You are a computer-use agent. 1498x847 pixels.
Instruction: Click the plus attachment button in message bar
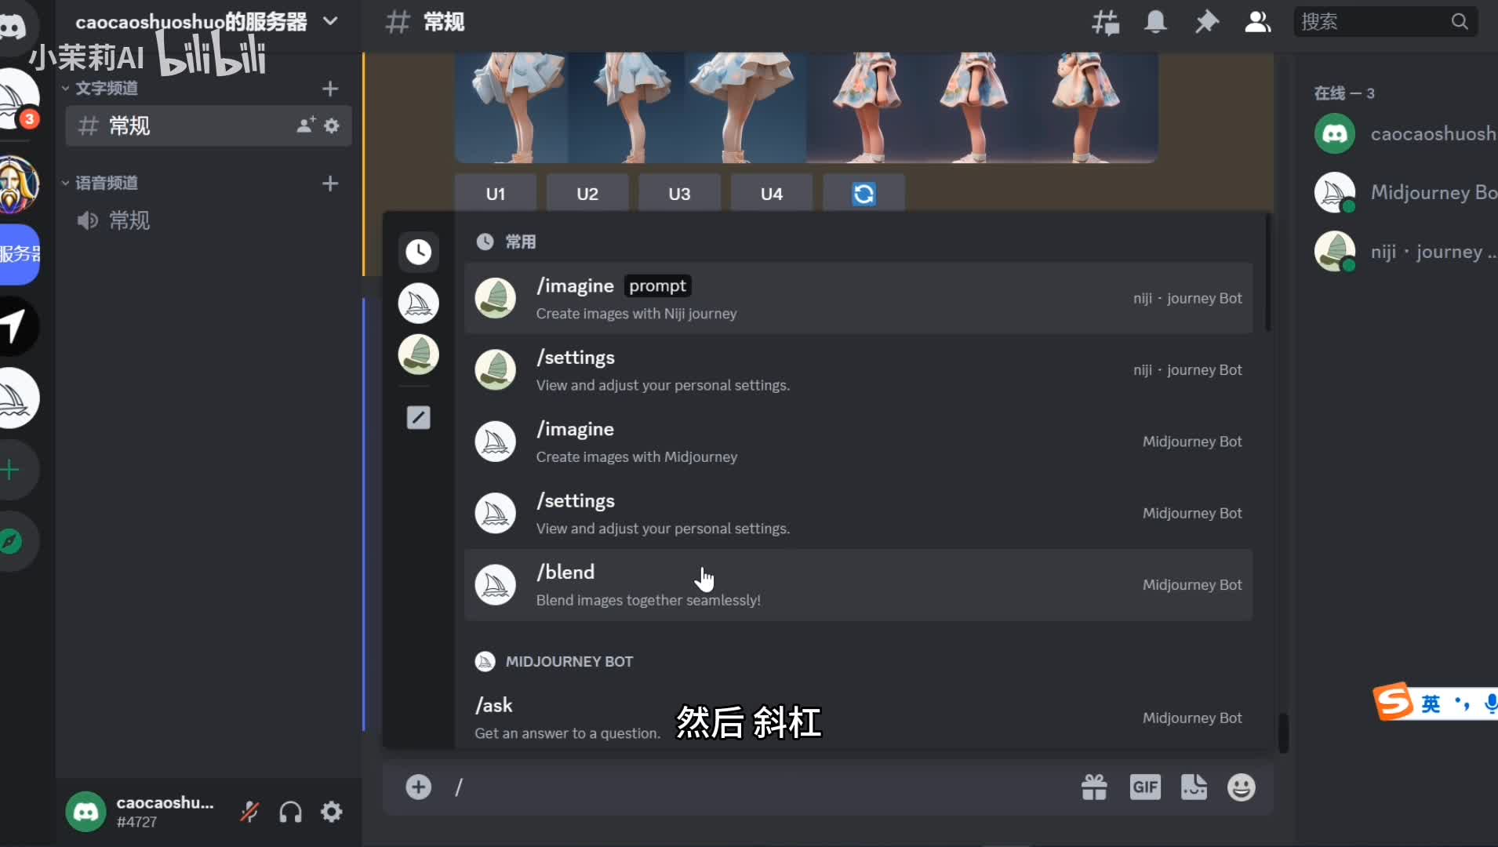418,787
